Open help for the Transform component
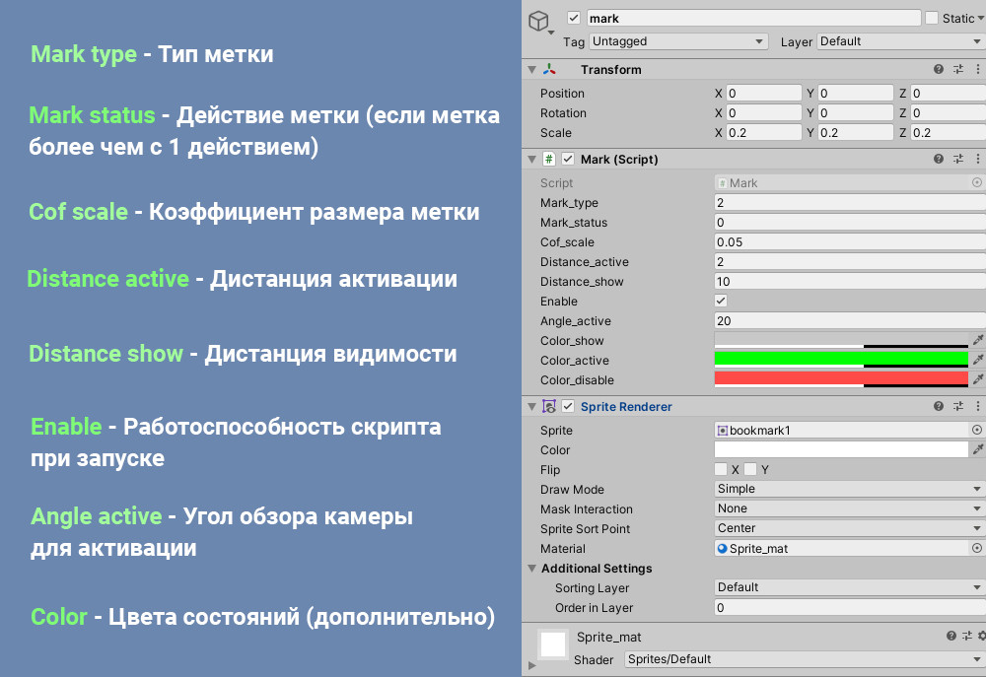 [939, 70]
